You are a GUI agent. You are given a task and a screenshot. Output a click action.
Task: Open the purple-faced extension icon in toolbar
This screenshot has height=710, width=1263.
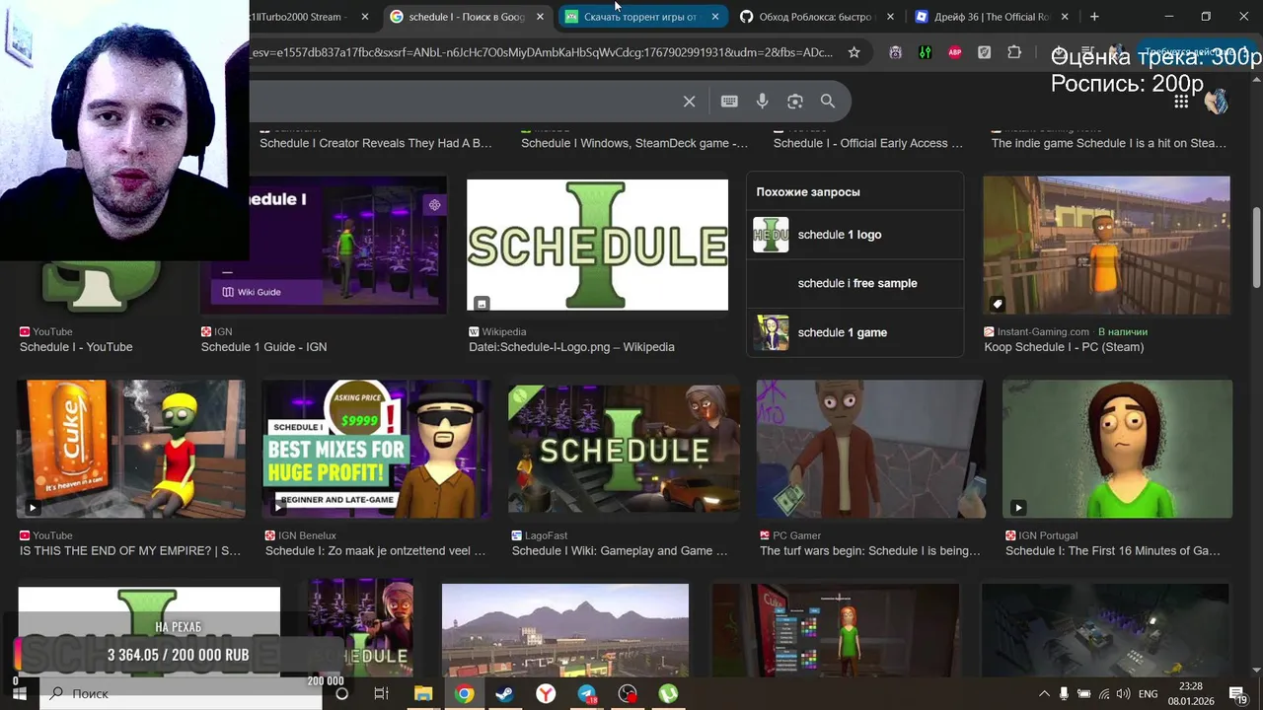coord(895,52)
